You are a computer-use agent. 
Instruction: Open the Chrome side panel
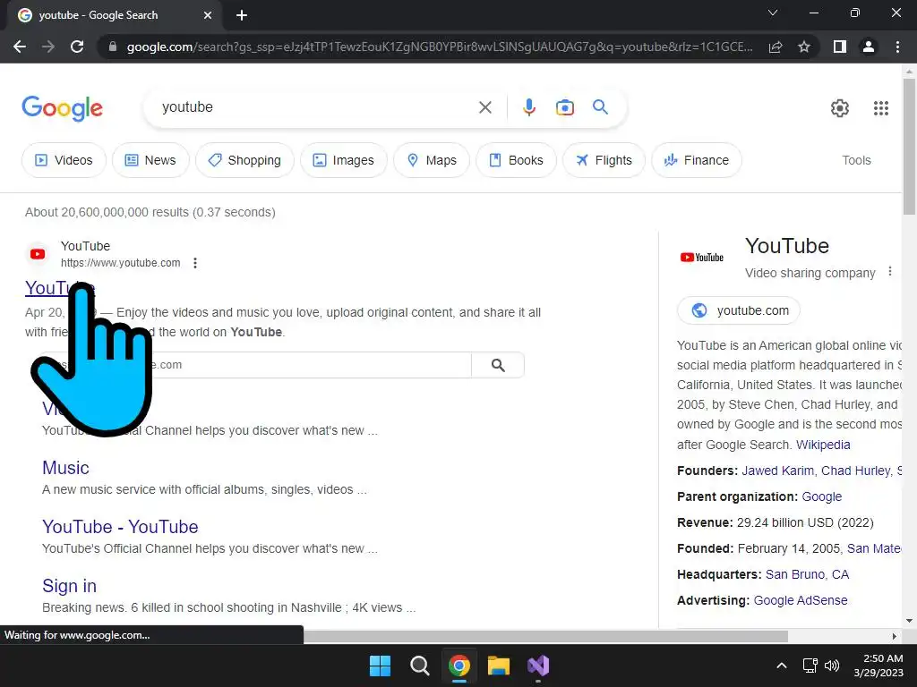[840, 47]
